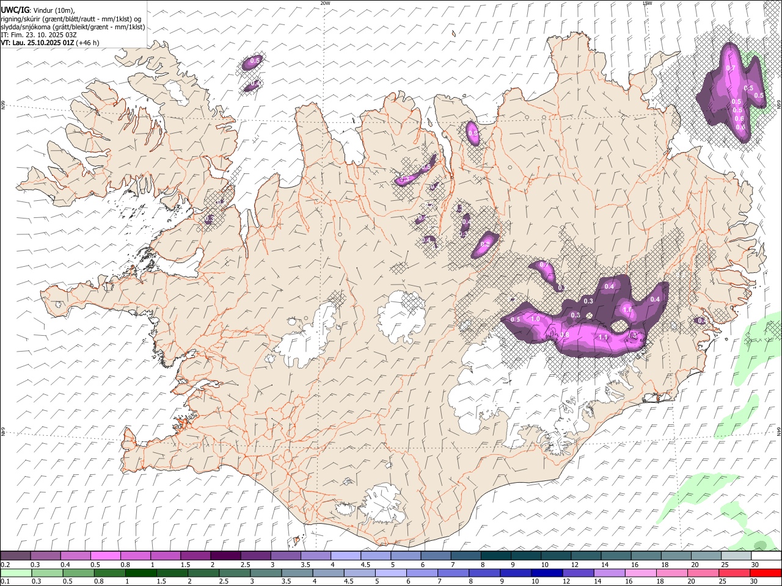The height and width of the screenshot is (586, 782).
Task: Pick the white 30 swatch, top legend row
Action: [767, 556]
